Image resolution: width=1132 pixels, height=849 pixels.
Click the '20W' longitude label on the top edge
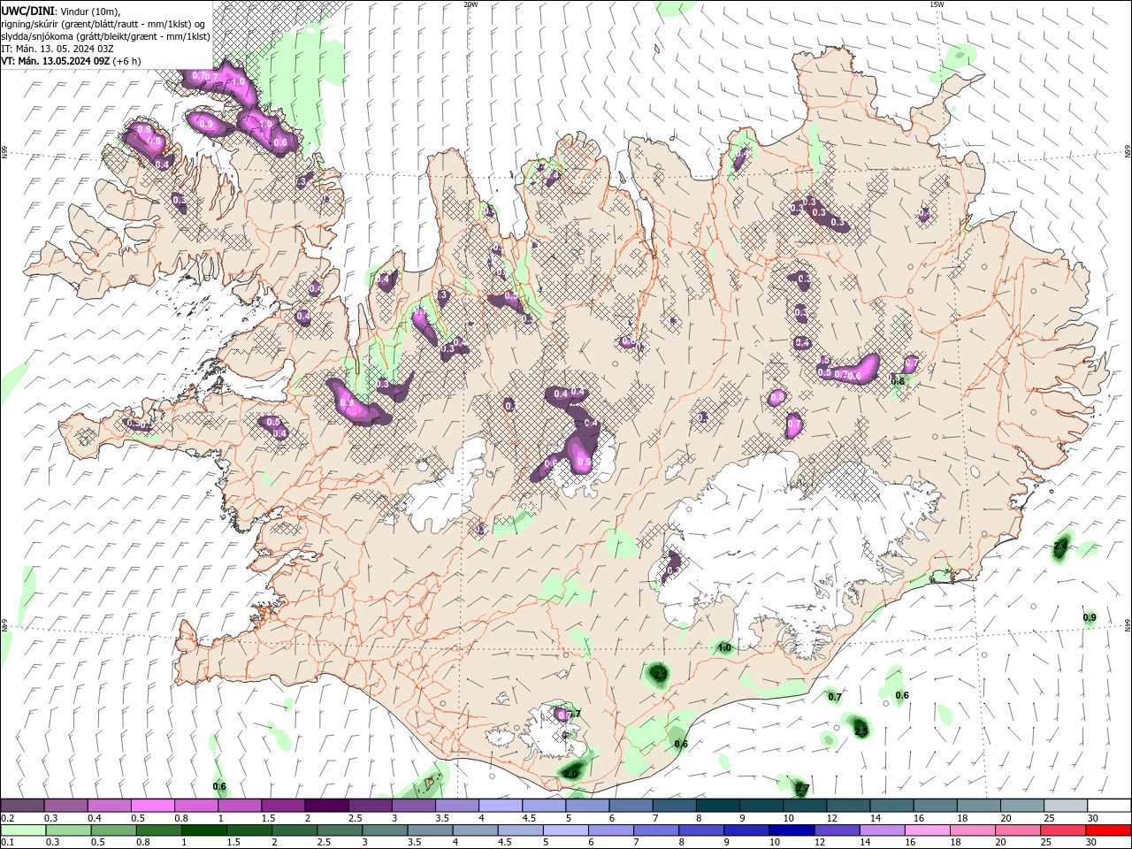coord(470,4)
